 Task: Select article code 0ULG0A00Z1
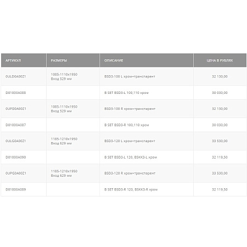click(x=16, y=141)
